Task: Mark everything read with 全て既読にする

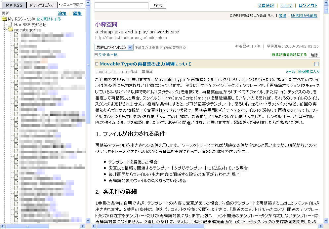Action: (49, 19)
